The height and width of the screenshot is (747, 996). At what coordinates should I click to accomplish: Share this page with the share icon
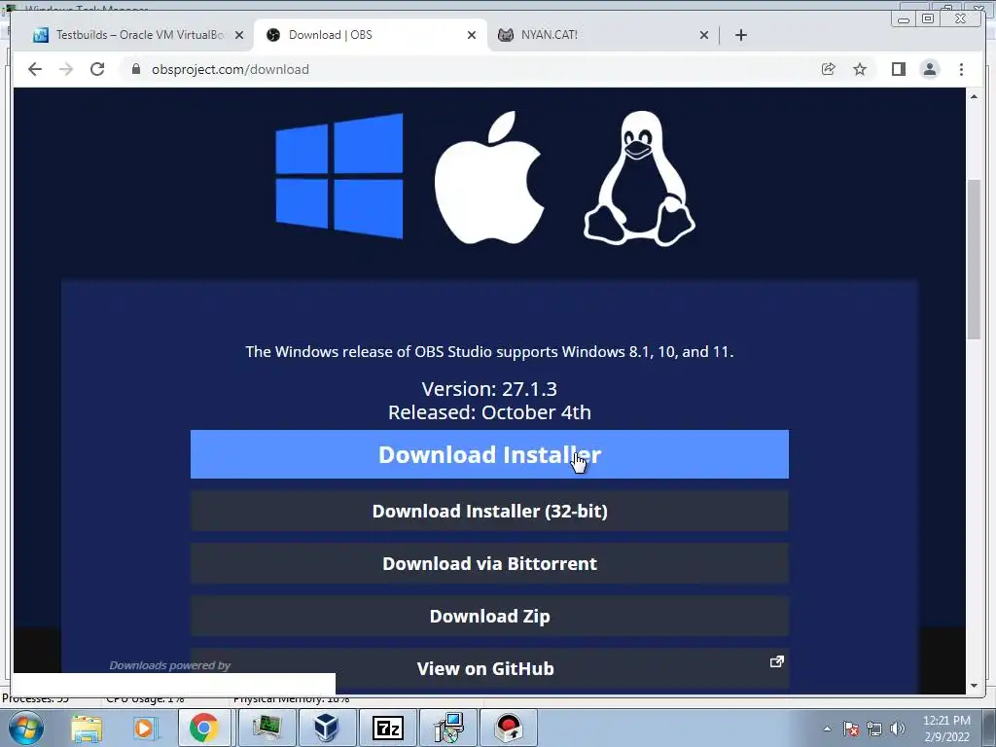(829, 69)
